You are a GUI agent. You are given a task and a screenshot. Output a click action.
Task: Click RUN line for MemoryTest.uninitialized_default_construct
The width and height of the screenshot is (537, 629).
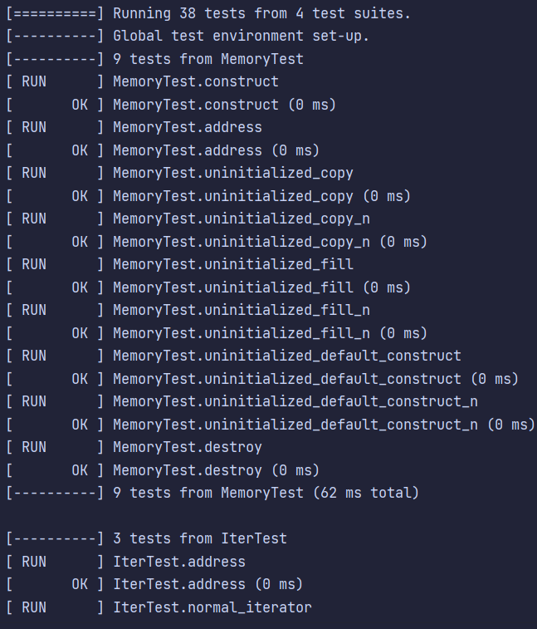tap(233, 356)
